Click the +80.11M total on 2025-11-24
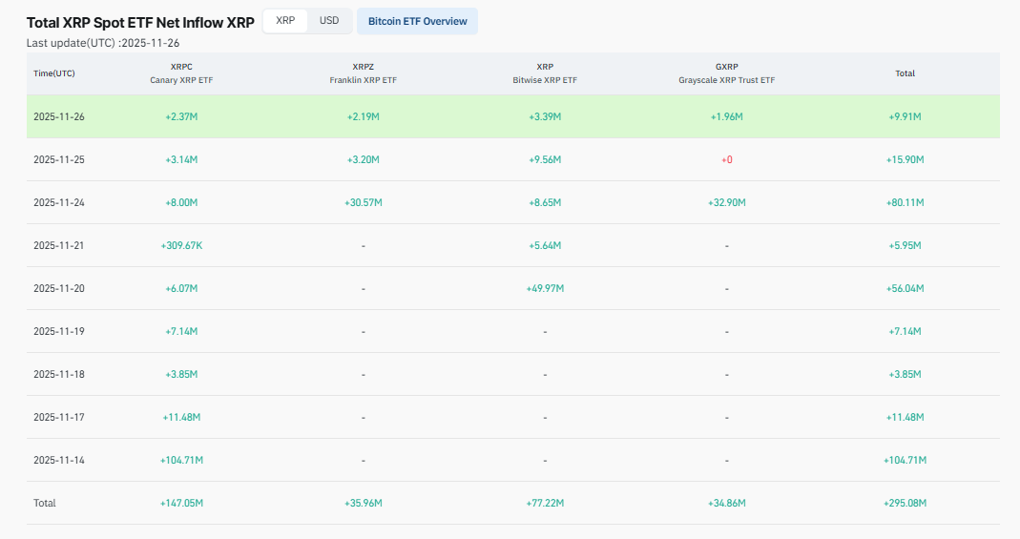Image resolution: width=1020 pixels, height=539 pixels. (905, 202)
